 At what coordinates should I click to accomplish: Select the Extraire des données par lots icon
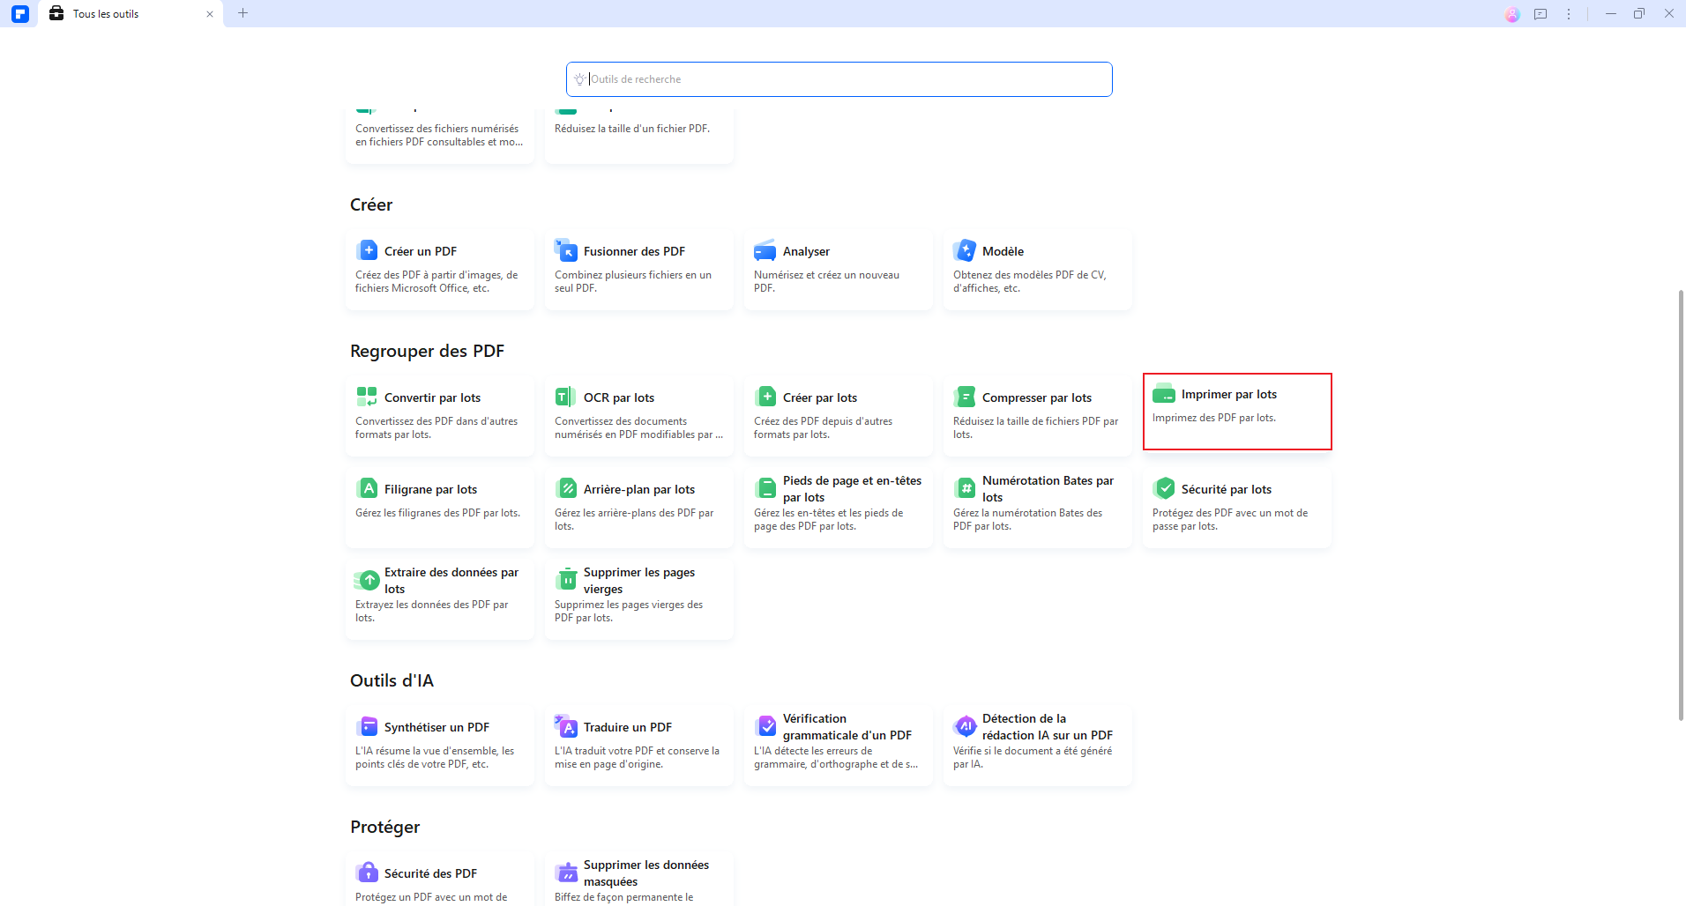pyautogui.click(x=367, y=580)
